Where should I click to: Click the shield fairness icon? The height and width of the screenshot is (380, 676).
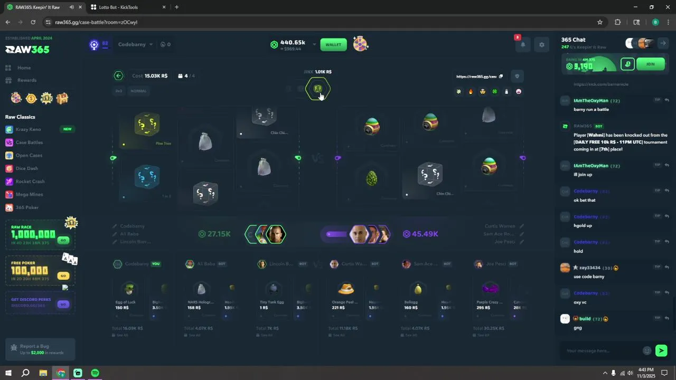point(517,77)
